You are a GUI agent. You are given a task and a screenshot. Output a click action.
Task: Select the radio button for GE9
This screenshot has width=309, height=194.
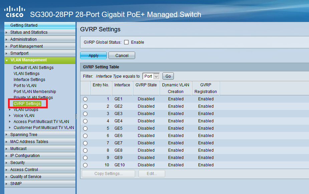pos(85,158)
